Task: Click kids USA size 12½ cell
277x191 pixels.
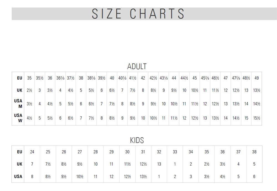Action: click(127, 176)
